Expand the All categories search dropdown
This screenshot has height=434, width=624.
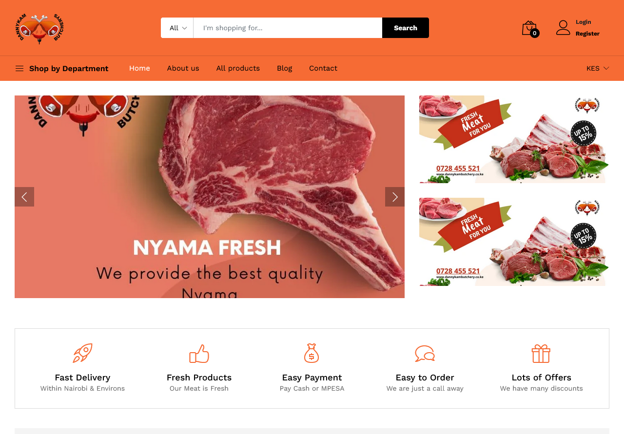click(177, 28)
